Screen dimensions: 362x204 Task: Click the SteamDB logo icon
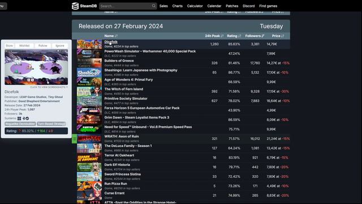coord(75,6)
